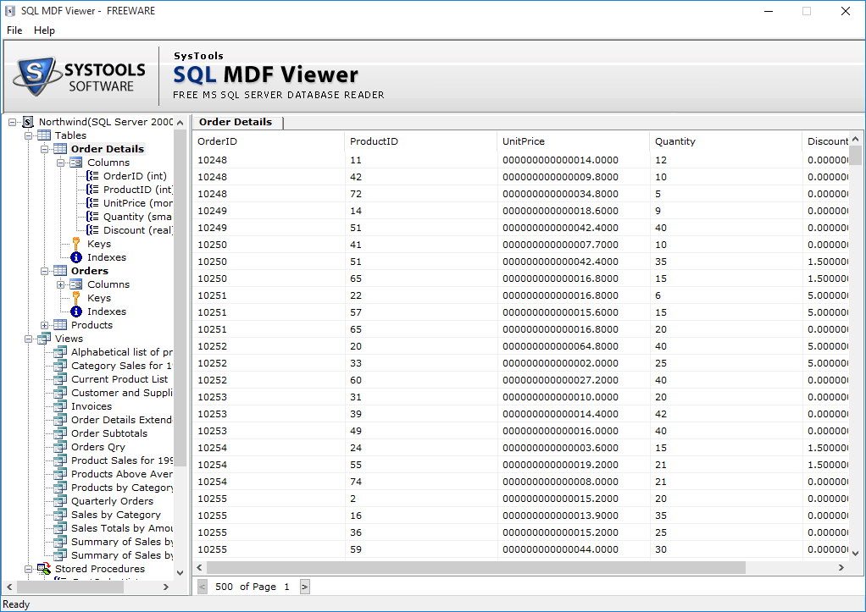Click the Order Subtotals view icon
Screen dimensions: 866x612
click(x=60, y=433)
